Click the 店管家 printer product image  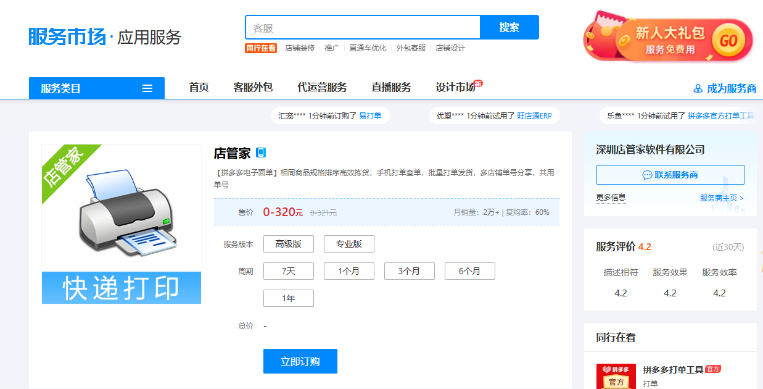122,224
